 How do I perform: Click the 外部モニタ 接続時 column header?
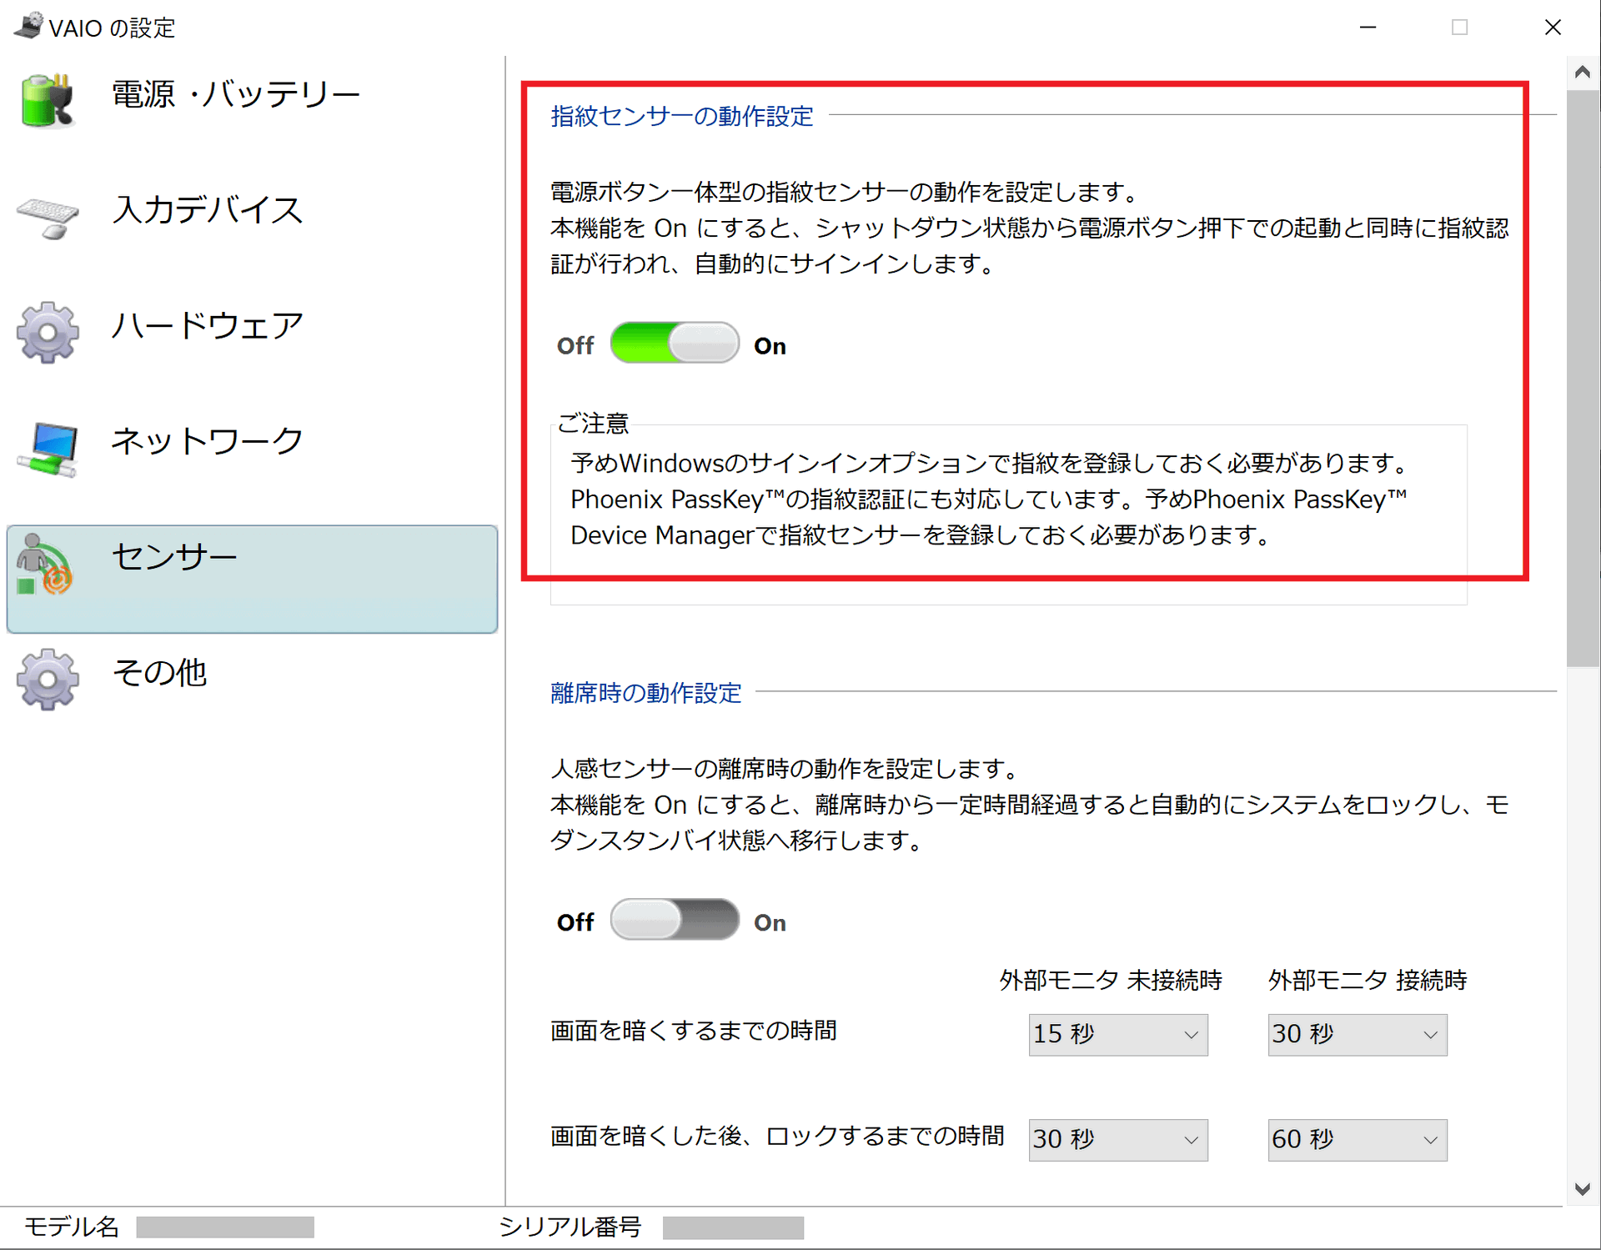click(x=1368, y=980)
